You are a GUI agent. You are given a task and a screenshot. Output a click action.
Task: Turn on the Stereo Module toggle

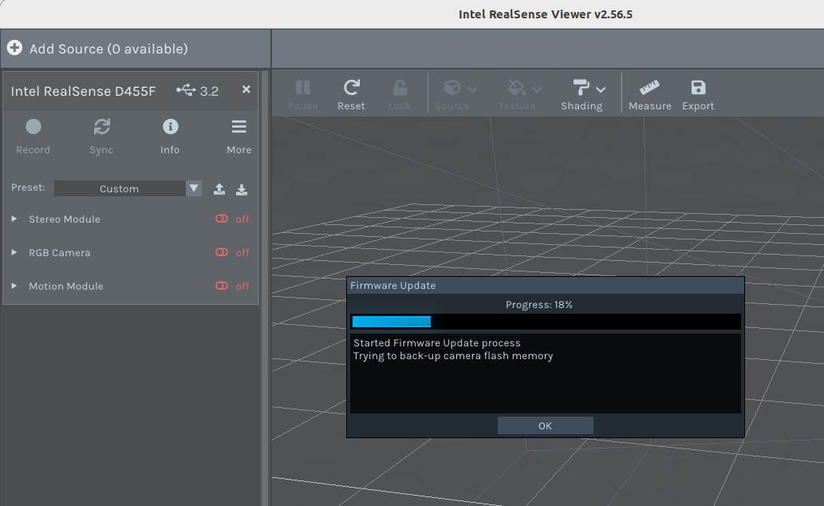coord(223,219)
